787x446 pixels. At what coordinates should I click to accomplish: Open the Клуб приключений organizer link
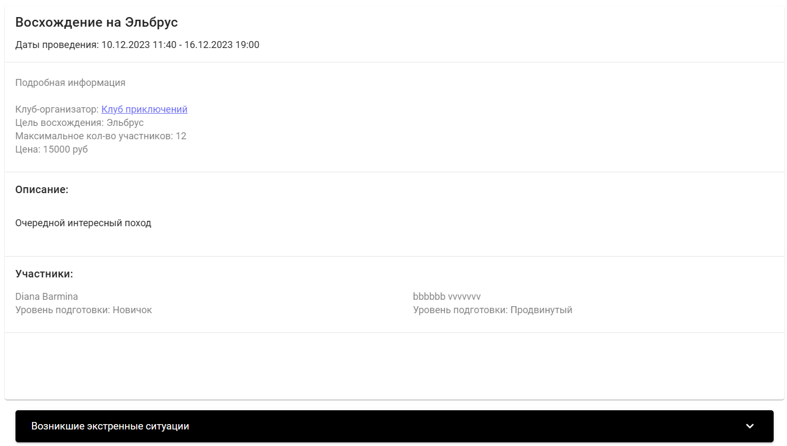144,109
